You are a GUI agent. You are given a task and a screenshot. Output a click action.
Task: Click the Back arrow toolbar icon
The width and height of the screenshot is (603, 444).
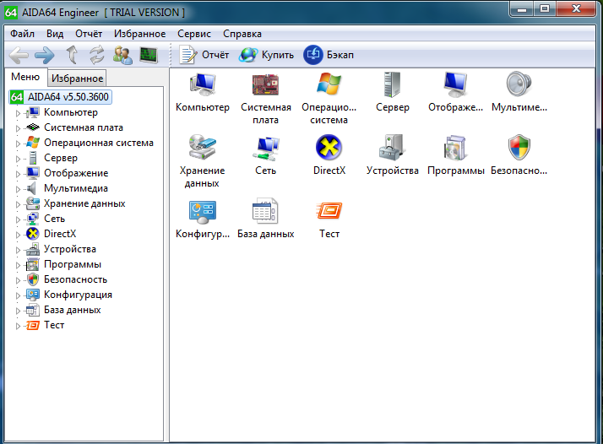tap(19, 56)
